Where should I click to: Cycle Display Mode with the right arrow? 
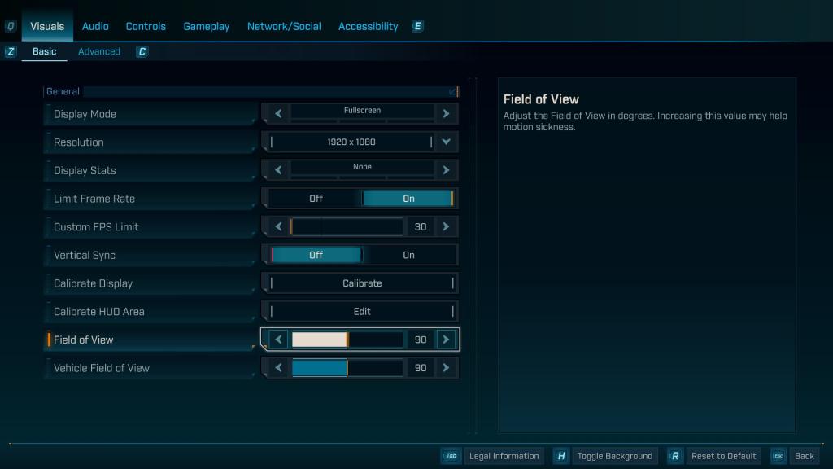[x=446, y=113]
